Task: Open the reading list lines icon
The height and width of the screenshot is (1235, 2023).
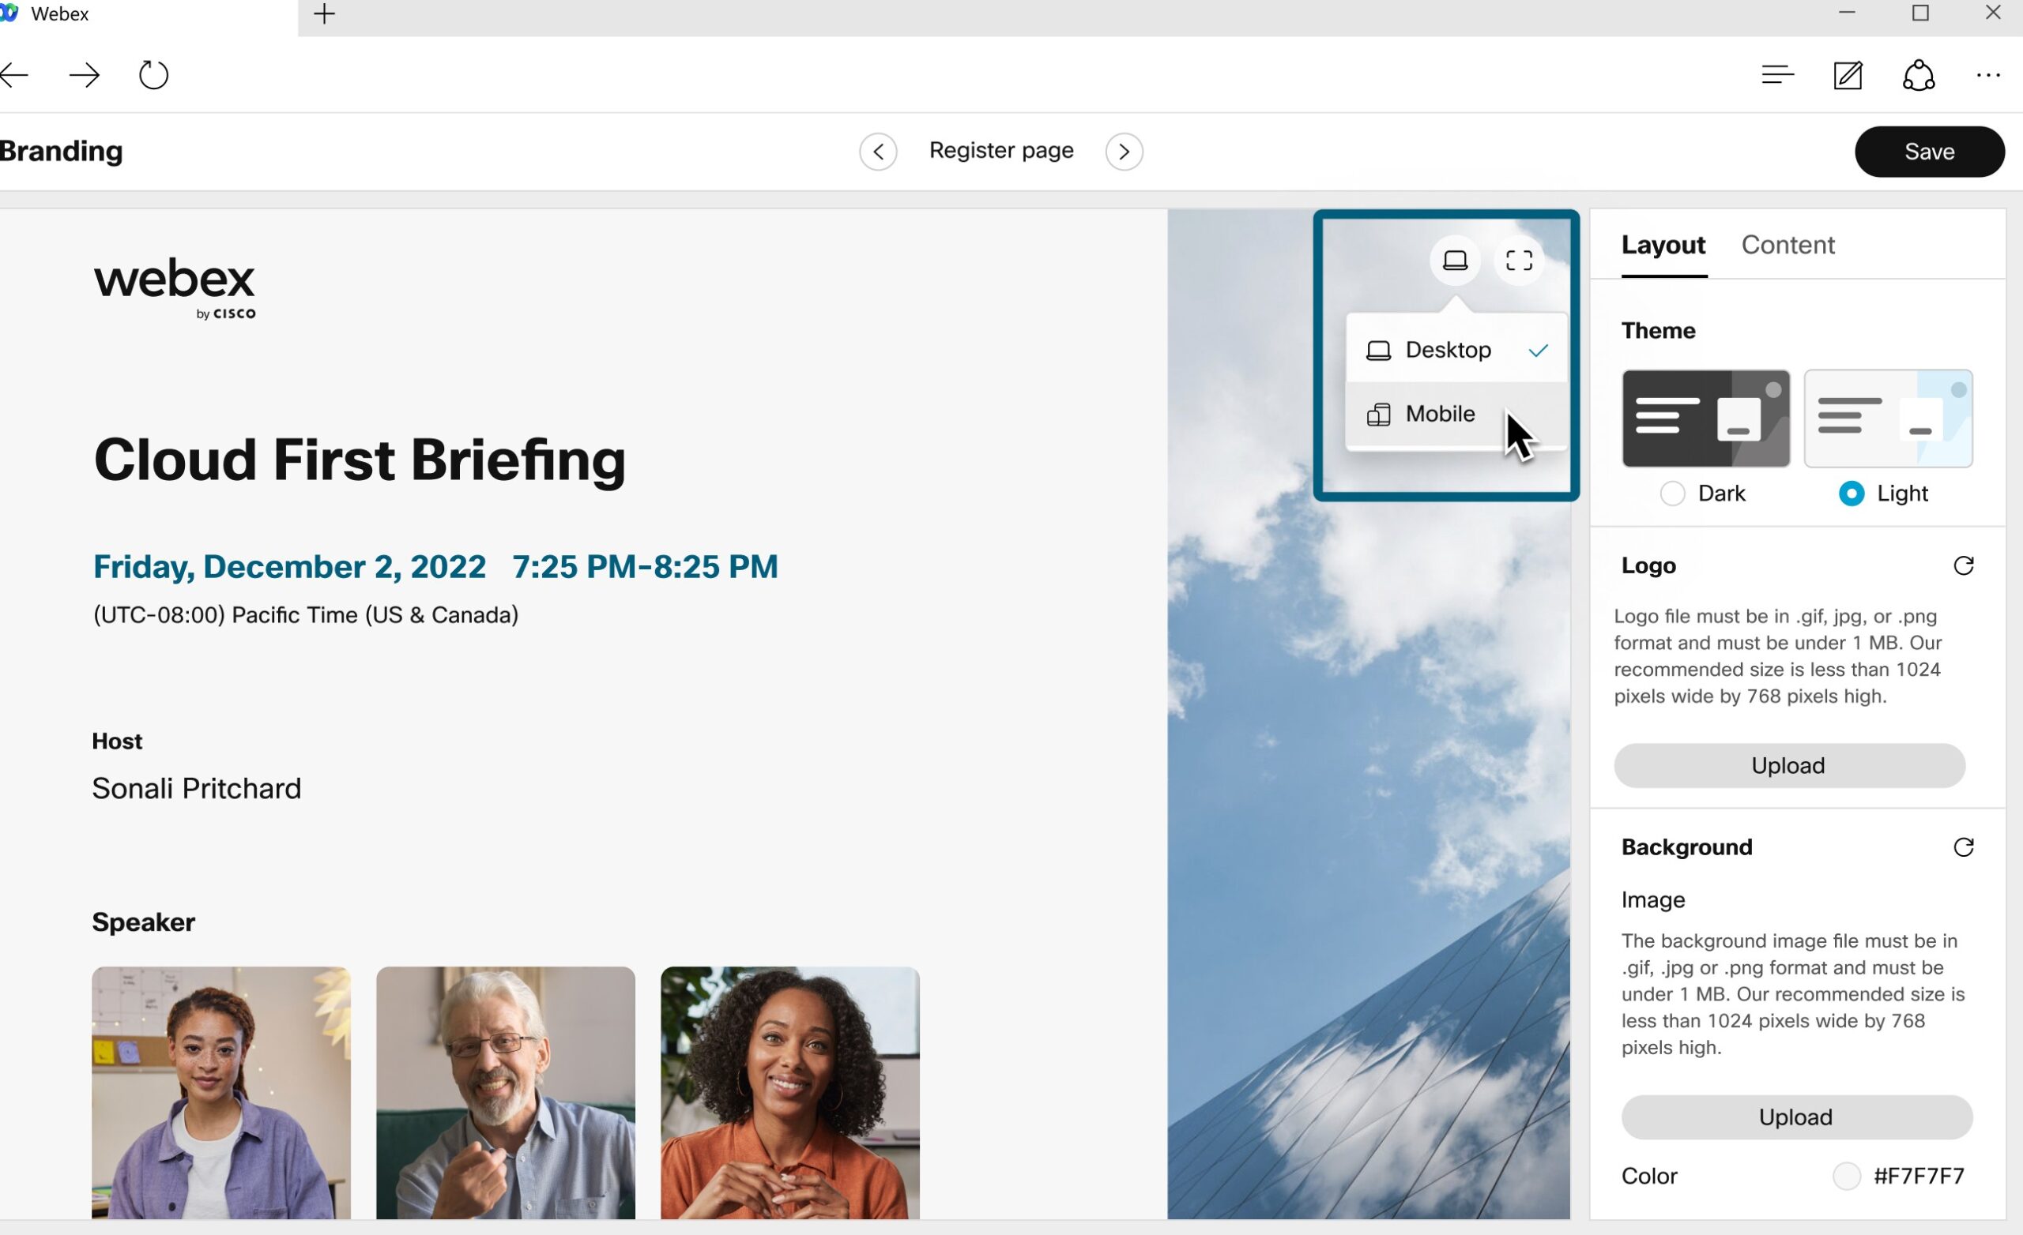Action: click(1777, 76)
